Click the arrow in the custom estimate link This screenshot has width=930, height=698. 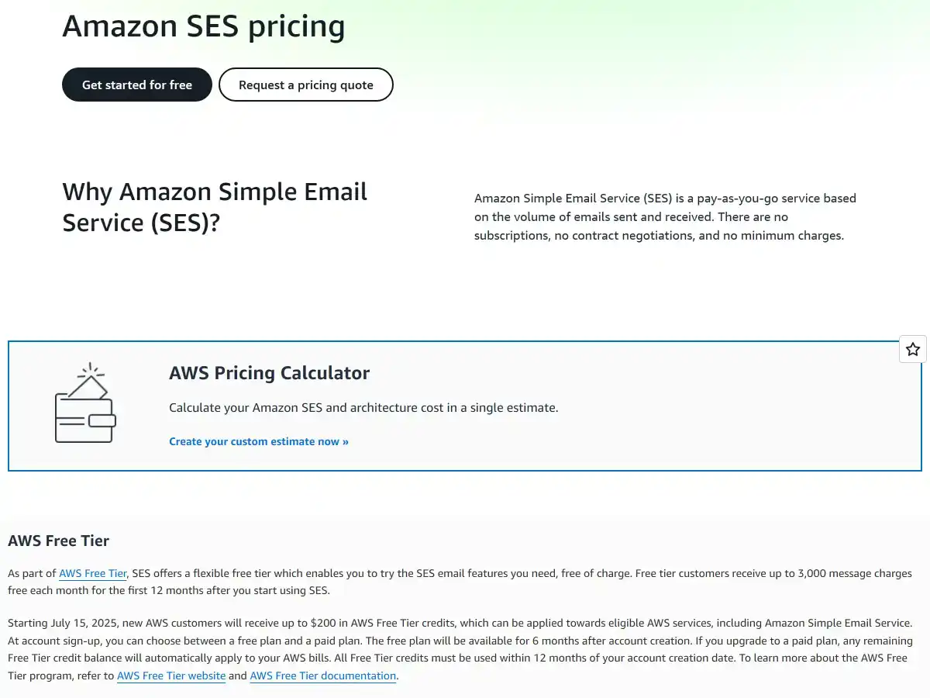point(346,441)
